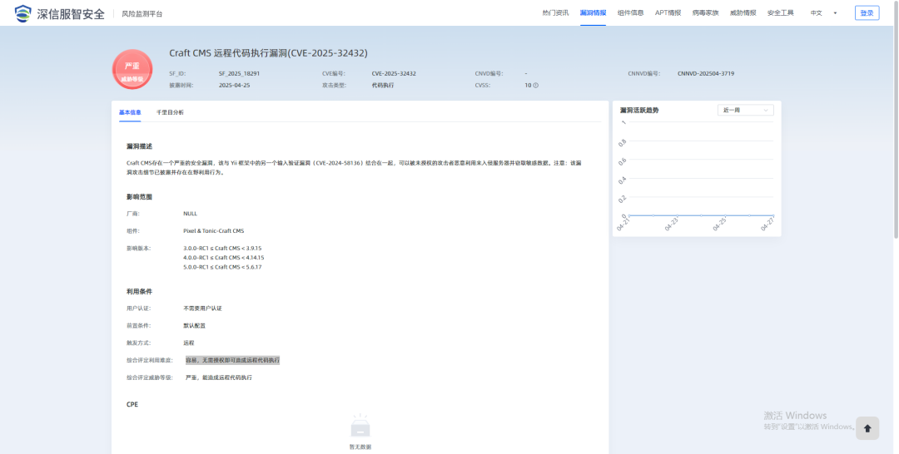Click the 04-27 data point on trend chart
899x454 pixels.
tap(772, 216)
